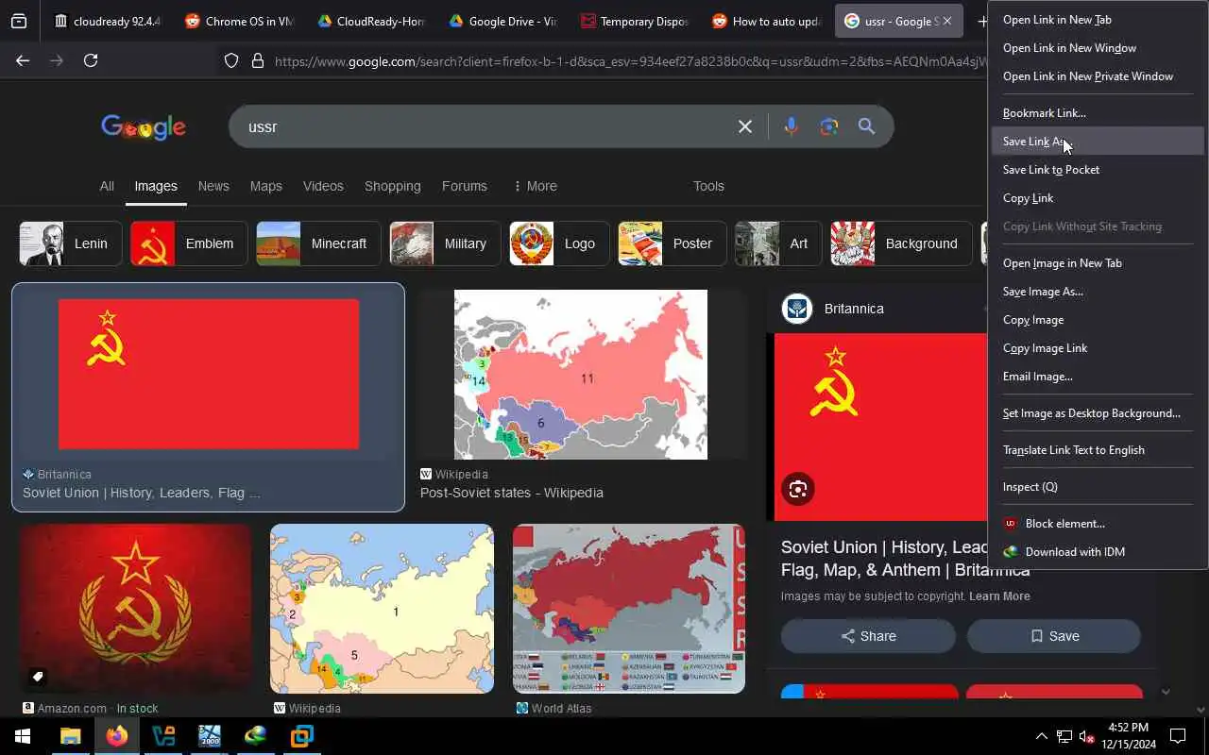Click the Britannica site logo icon
Image resolution: width=1209 pixels, height=755 pixels.
click(x=797, y=309)
